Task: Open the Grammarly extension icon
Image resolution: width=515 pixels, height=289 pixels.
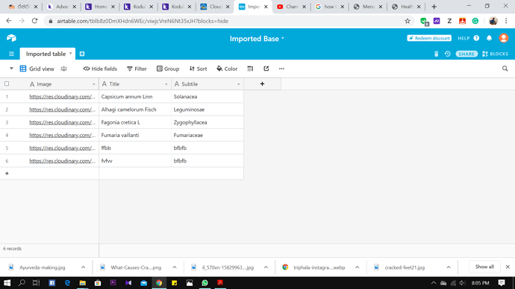Action: click(x=475, y=21)
